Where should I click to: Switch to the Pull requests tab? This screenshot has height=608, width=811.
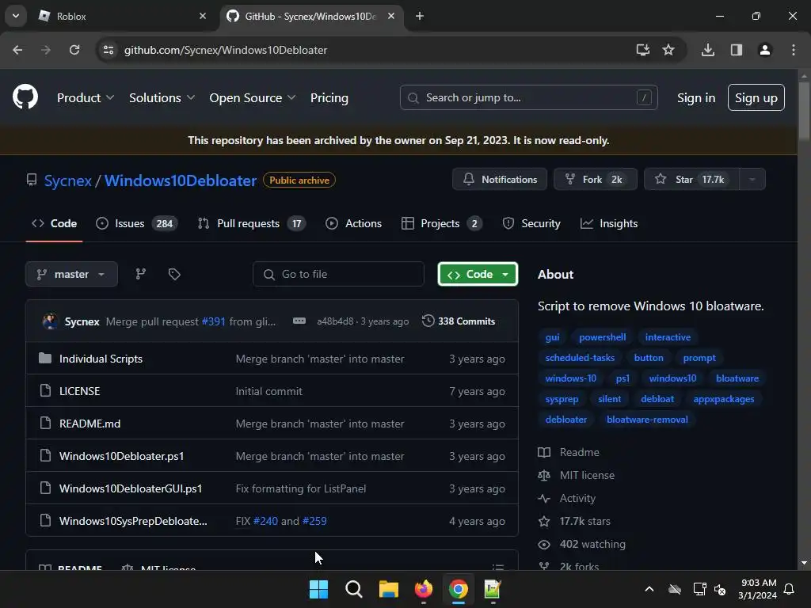[x=252, y=223]
